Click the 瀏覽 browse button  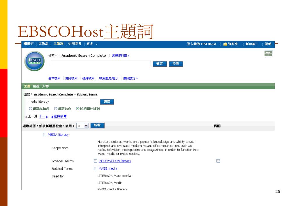coord(107,102)
